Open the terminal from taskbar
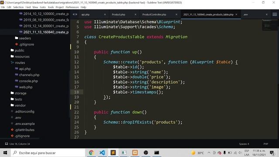This screenshot has width=279, height=157. 157,153
